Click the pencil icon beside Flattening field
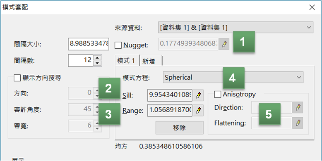Viewport: 322px width, 161px height. point(298,123)
